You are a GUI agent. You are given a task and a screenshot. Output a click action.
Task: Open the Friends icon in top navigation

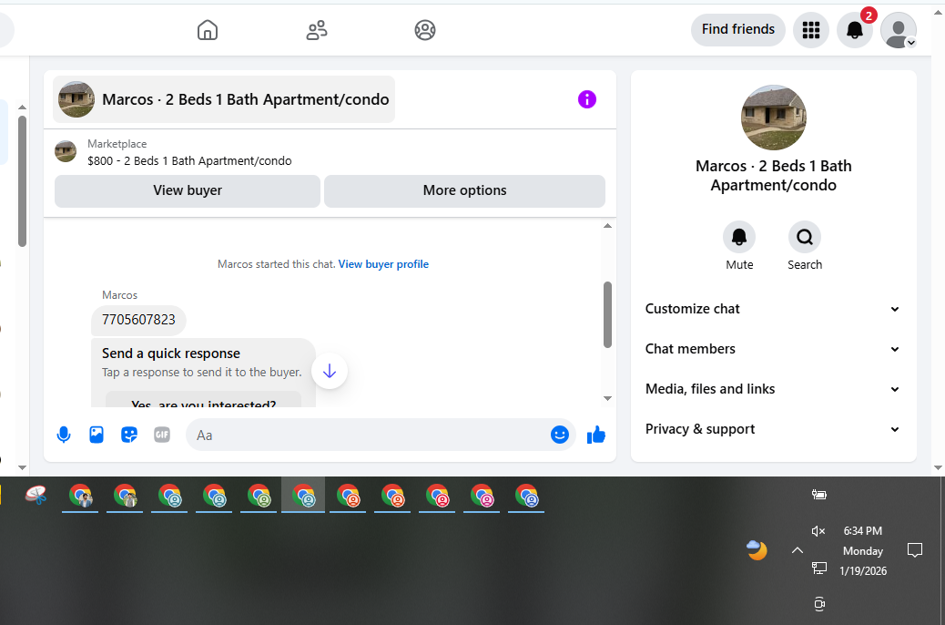pos(317,29)
